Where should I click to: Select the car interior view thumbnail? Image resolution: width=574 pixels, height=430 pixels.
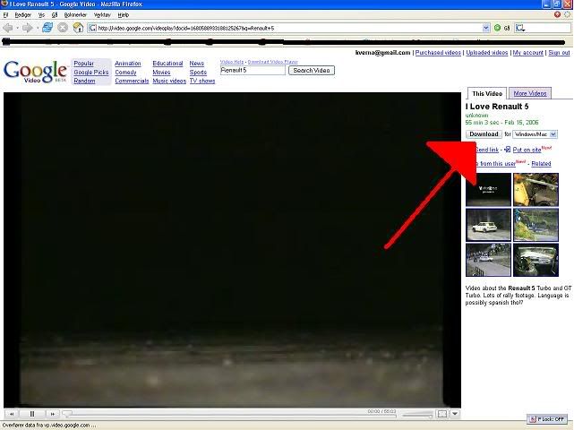pyautogui.click(x=535, y=260)
